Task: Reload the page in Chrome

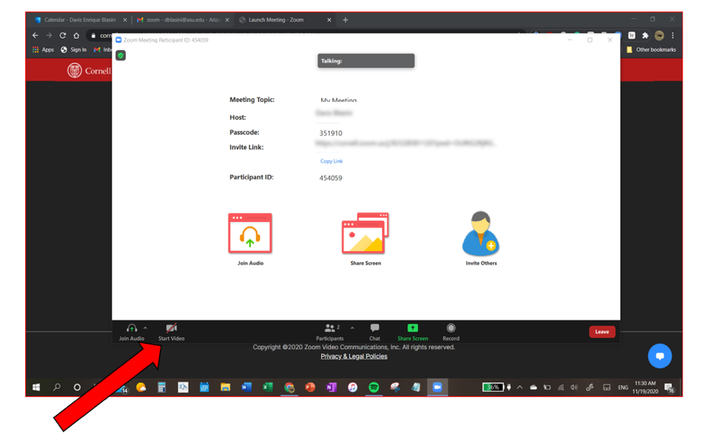Action: [x=62, y=36]
